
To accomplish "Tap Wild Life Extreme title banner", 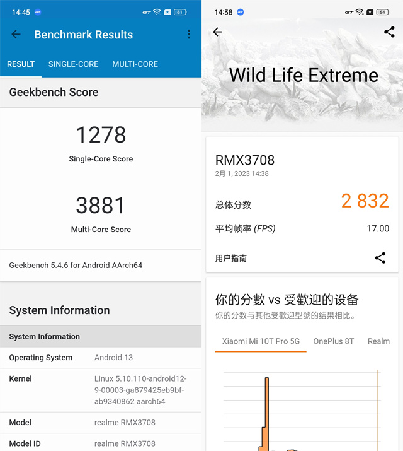I will (x=304, y=75).
